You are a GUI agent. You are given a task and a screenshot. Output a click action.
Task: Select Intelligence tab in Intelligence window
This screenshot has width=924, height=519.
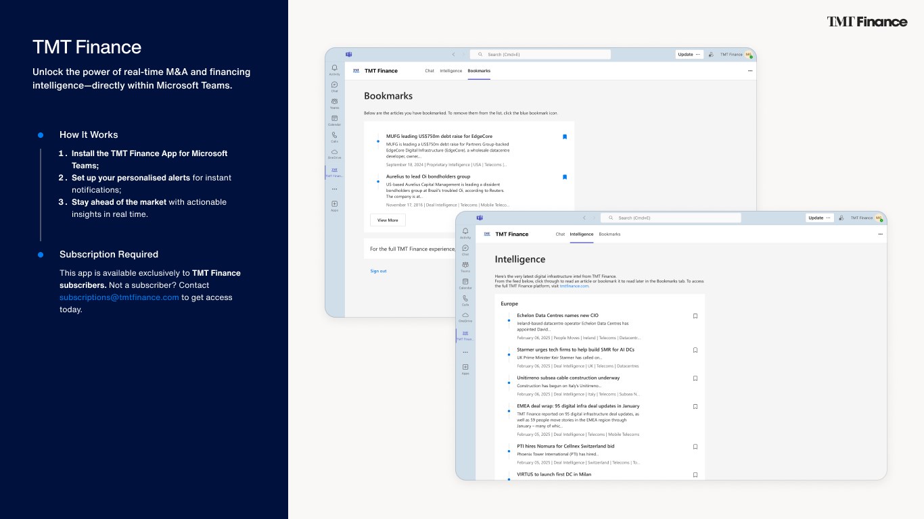pos(582,234)
